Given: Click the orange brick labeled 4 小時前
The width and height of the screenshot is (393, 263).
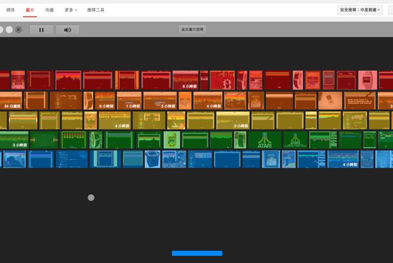Looking at the screenshot, I should pos(208,100).
